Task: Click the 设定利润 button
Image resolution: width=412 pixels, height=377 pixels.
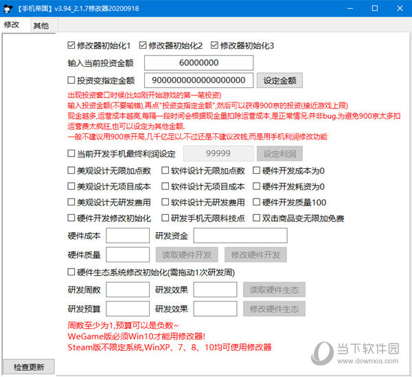Action: tap(279, 154)
